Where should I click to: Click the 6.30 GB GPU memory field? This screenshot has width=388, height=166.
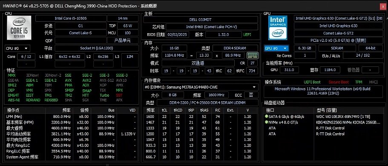pos(305,48)
